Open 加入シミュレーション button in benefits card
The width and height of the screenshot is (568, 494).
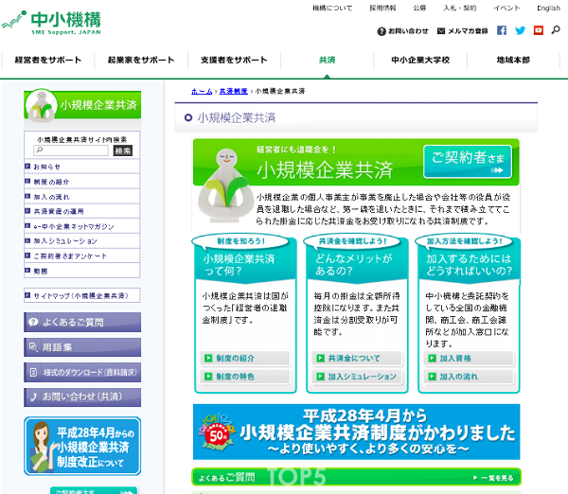pyautogui.click(x=357, y=377)
